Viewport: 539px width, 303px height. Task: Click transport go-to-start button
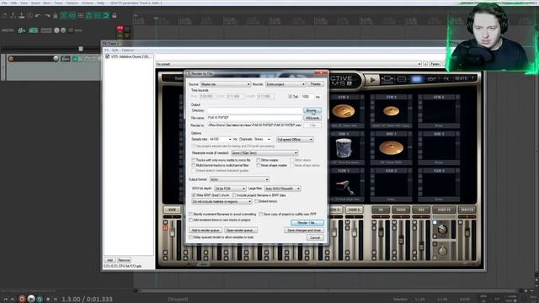(6, 300)
